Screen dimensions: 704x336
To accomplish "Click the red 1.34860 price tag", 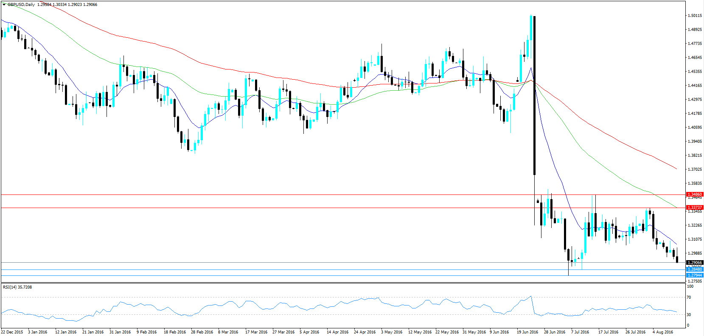I will click(695, 194).
